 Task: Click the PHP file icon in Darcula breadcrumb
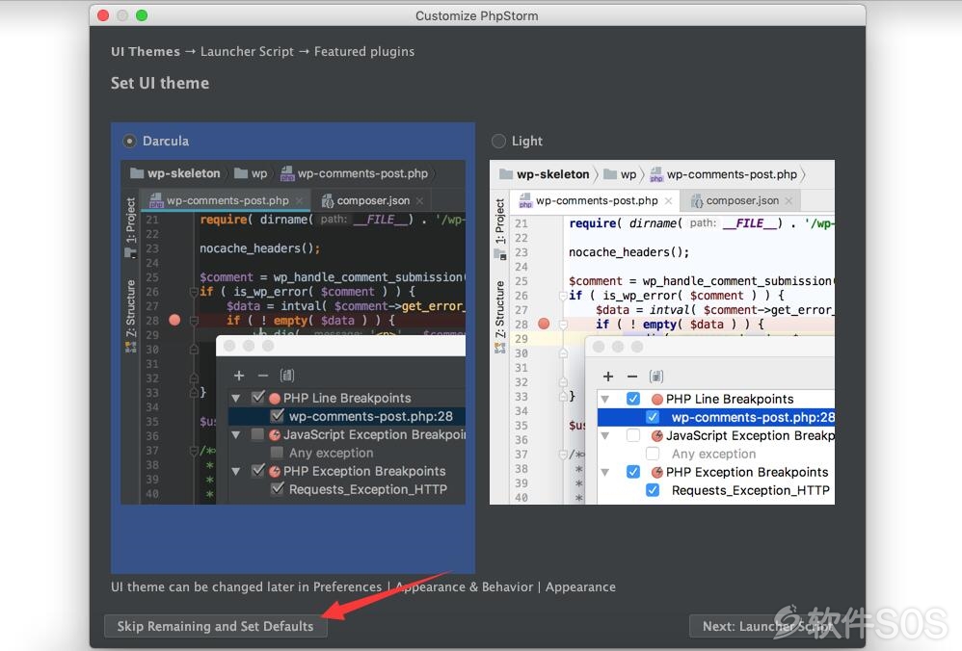287,174
